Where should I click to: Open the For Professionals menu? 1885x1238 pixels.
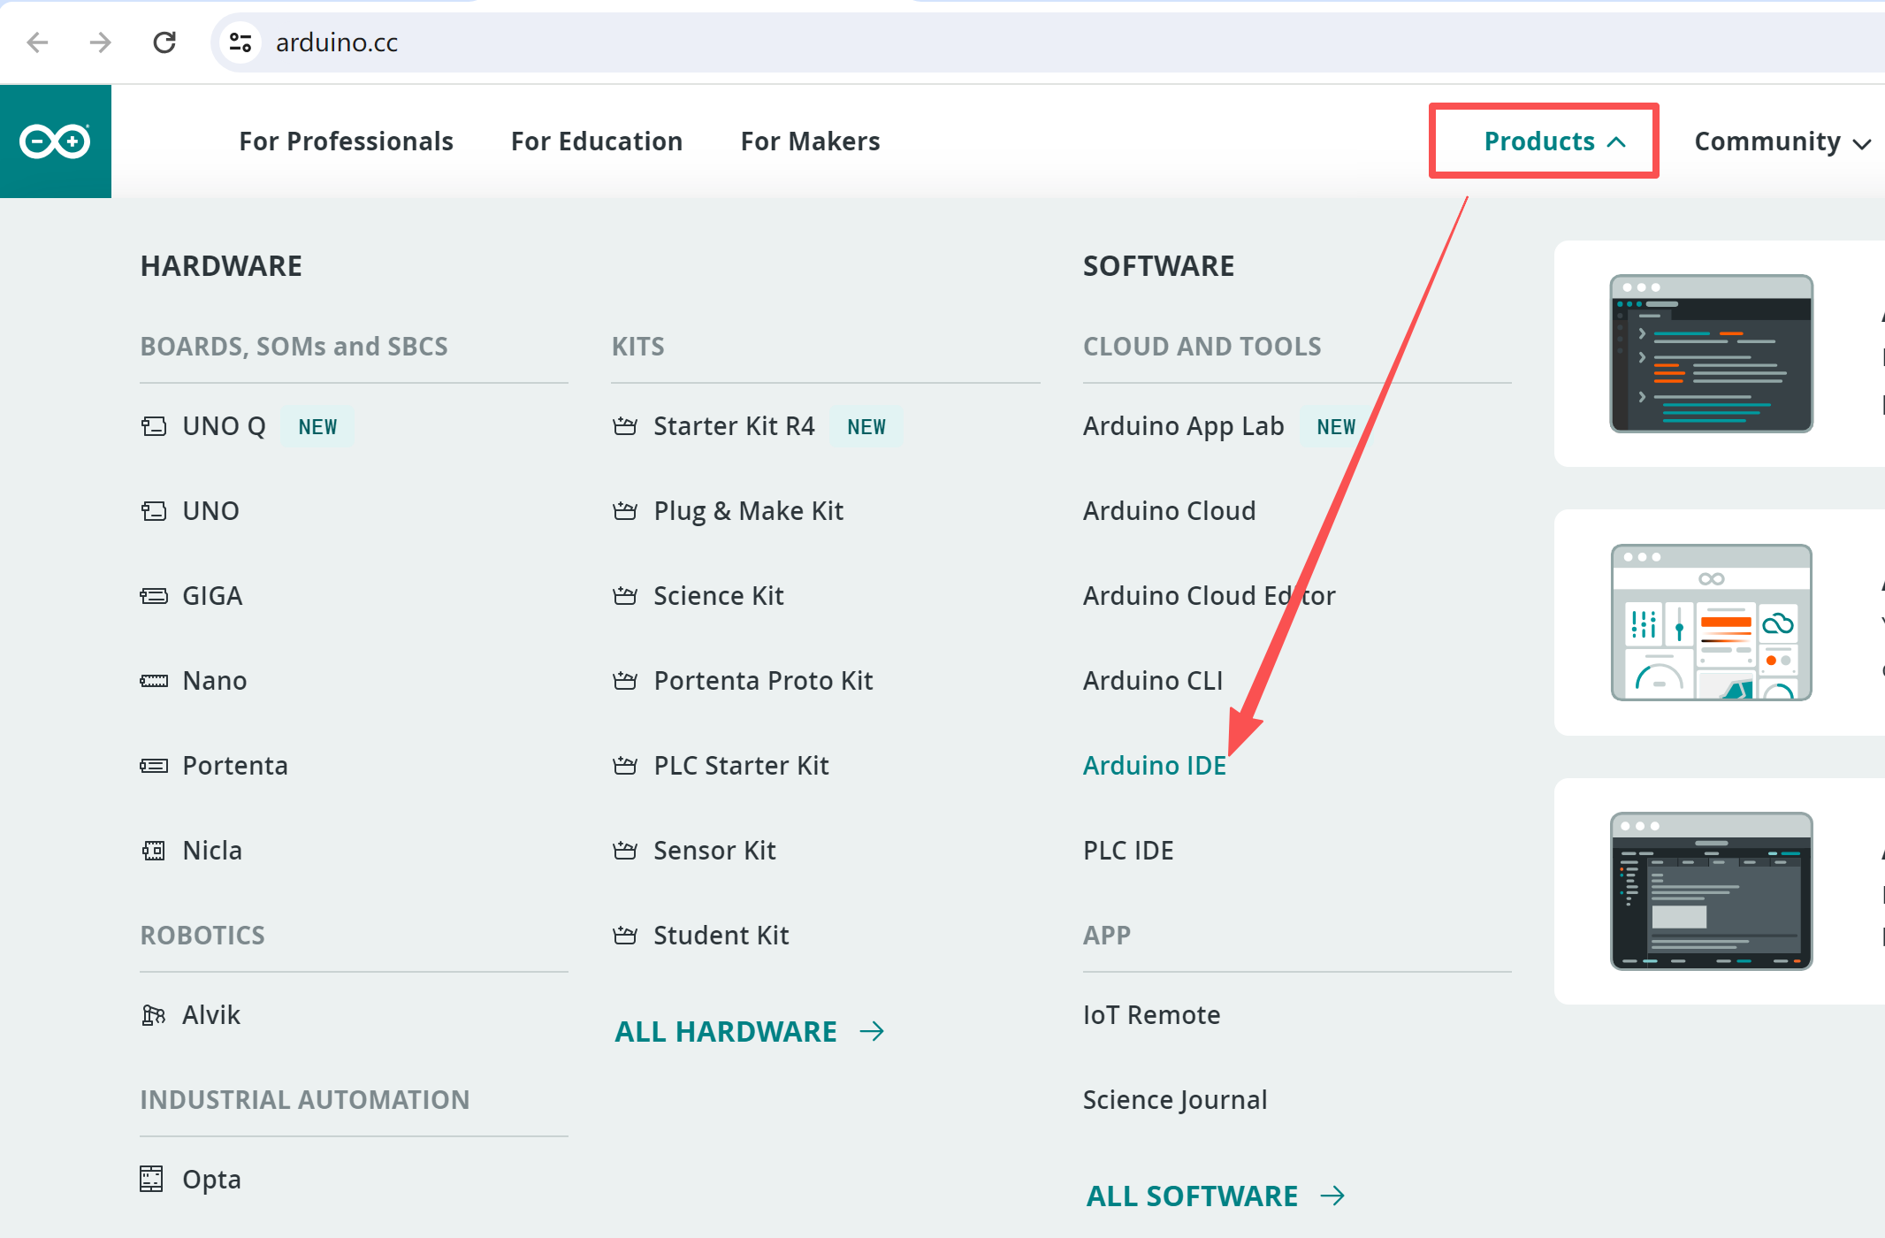pos(346,141)
